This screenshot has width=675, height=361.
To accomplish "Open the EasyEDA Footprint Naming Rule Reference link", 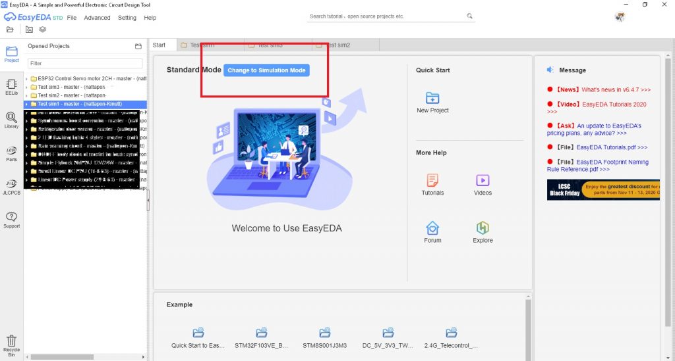I will 598,165.
